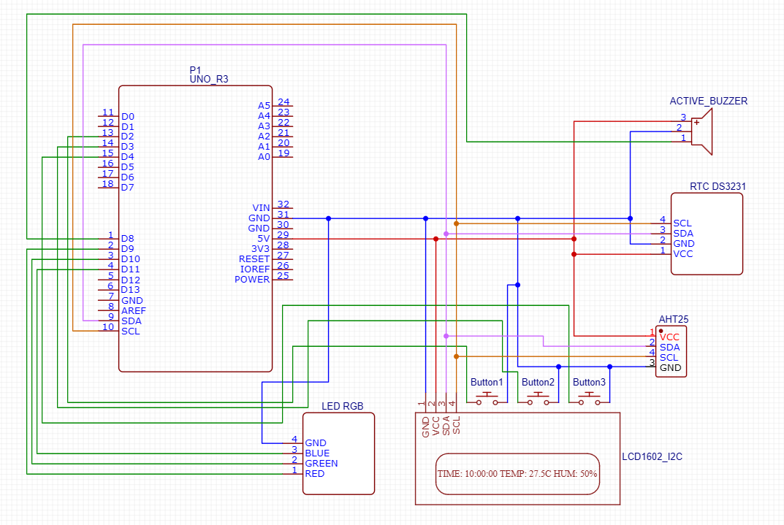
Task: Select pin number 32 beside VIN
Action: [x=283, y=204]
